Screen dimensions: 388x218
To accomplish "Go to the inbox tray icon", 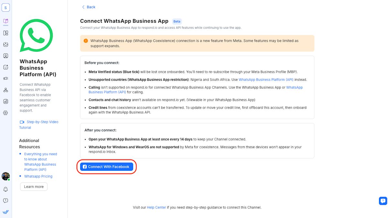I will click(5, 44).
